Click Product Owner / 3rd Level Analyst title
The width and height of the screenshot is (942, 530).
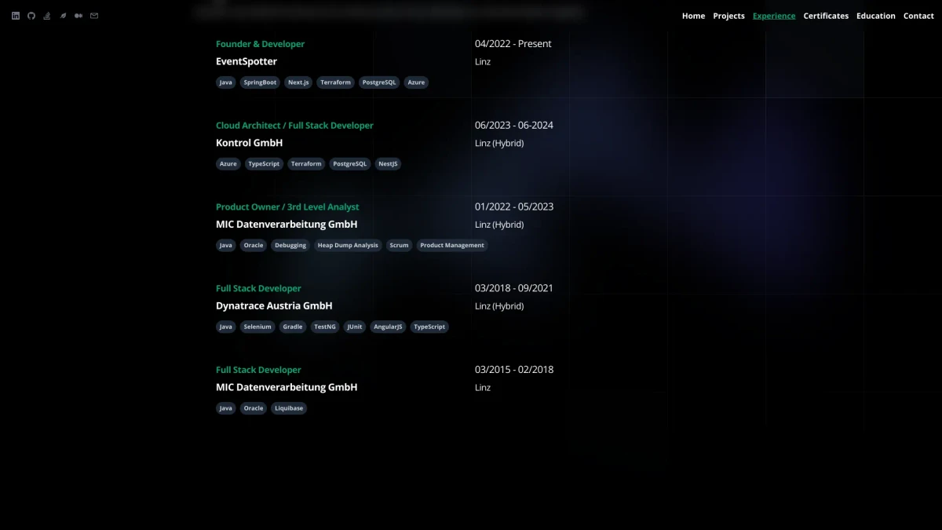click(287, 207)
